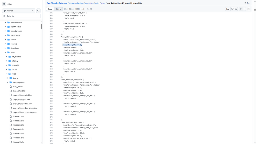Collapse the Files side panel
Screen dimensions: 256x144
pos(4,4)
